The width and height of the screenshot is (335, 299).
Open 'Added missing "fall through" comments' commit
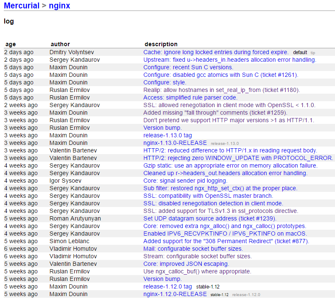[x=215, y=113]
